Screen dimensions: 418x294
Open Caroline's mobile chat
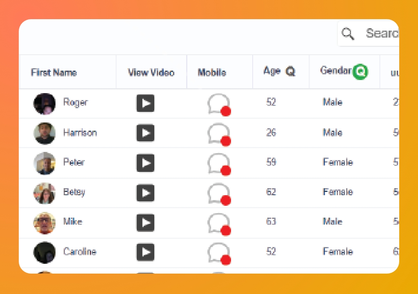(x=219, y=252)
